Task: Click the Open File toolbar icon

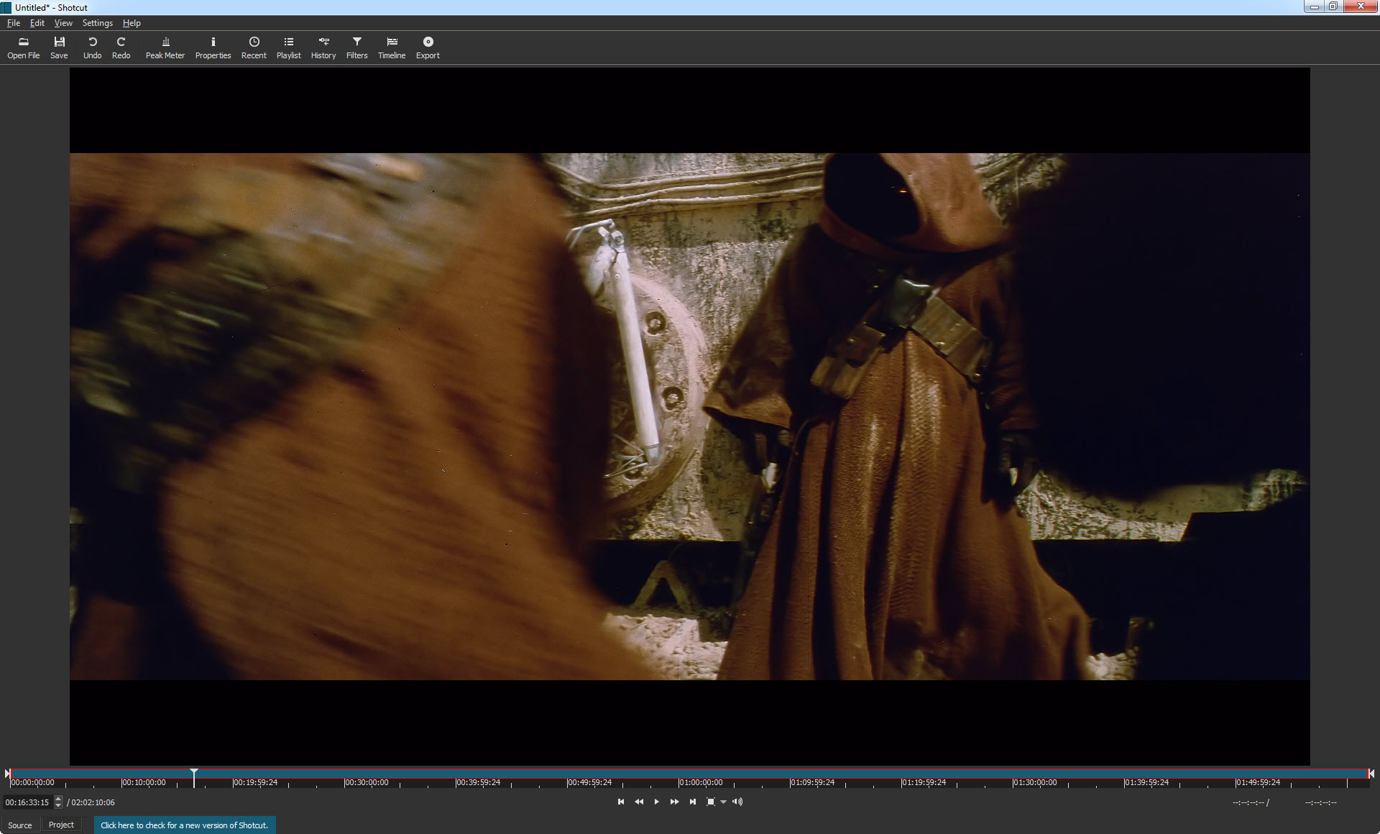Action: coord(23,47)
